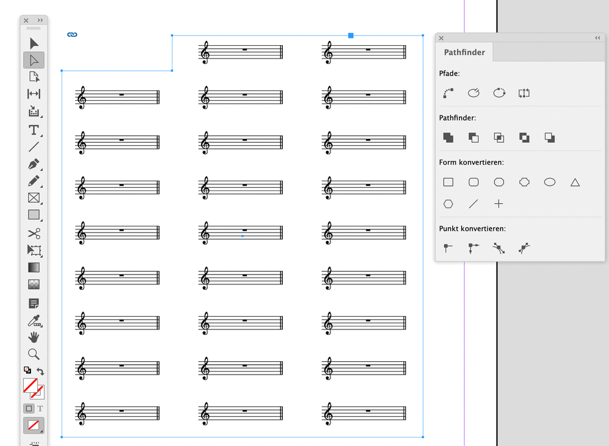This screenshot has width=609, height=446.
Task: Select the Rectangle Frame tool
Action: coord(34,198)
